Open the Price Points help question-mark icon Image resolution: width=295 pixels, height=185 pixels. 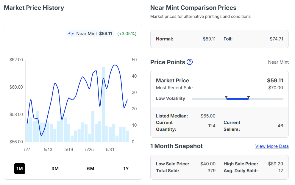pyautogui.click(x=190, y=62)
